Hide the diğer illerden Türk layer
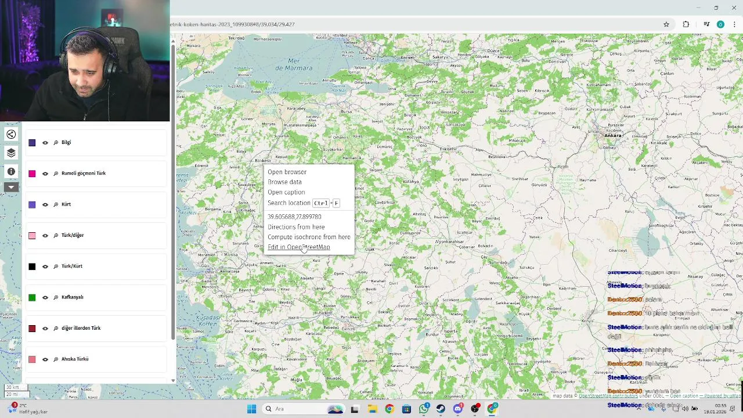 [45, 328]
